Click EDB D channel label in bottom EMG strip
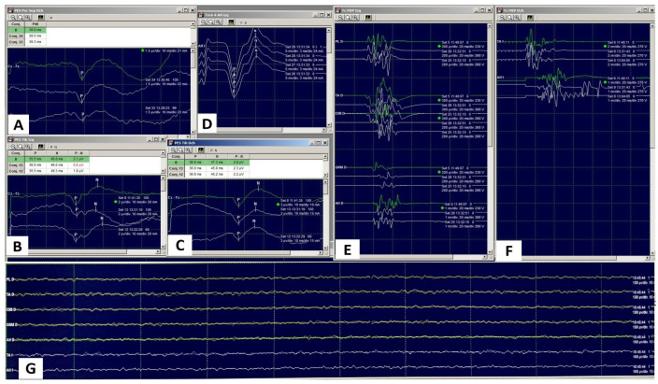Screen dimensions: 658x384 point(10,309)
